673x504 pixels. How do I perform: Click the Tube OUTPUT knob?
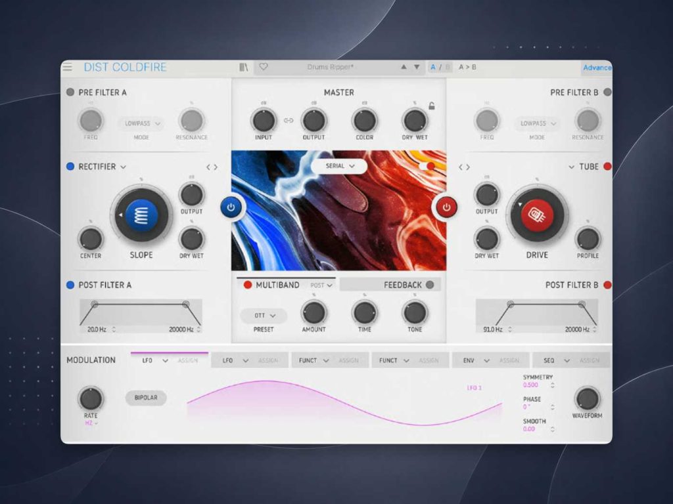click(487, 194)
